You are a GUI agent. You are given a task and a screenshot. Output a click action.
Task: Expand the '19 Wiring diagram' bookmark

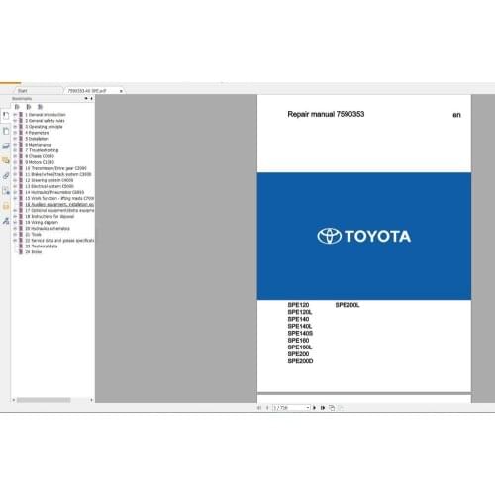click(15, 223)
